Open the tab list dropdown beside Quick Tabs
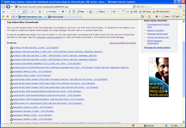 17,17
